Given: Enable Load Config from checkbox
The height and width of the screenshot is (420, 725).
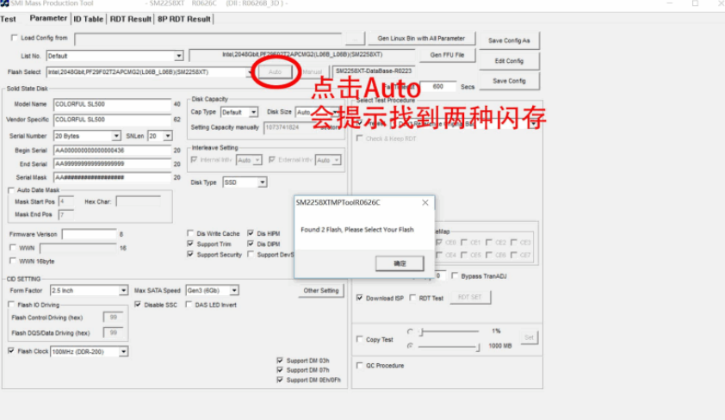Looking at the screenshot, I should point(15,38).
